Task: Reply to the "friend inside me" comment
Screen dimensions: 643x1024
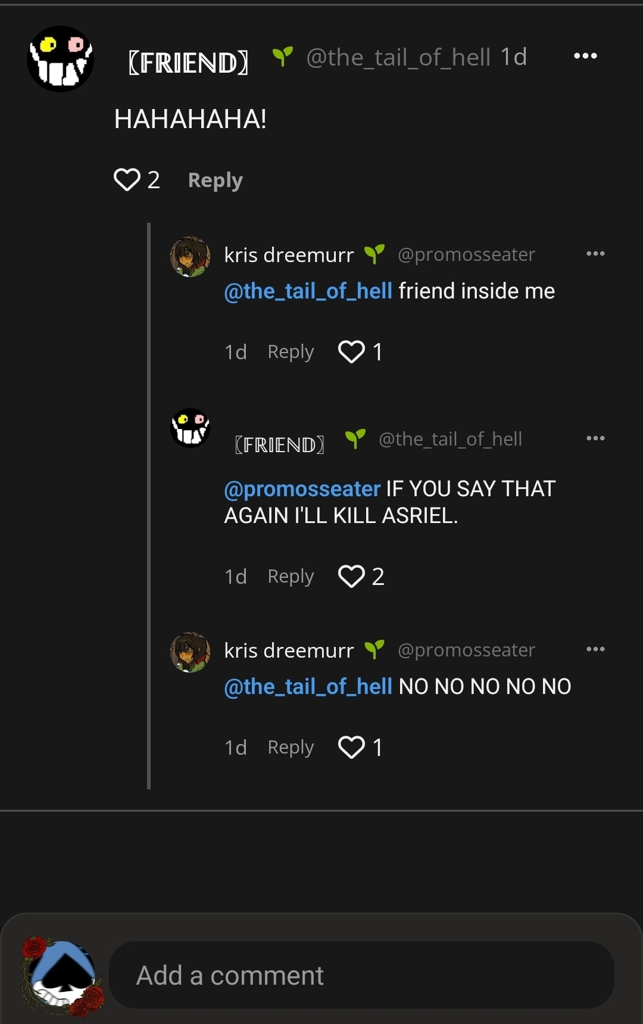Action: (291, 351)
